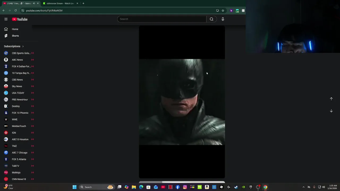Image resolution: width=340 pixels, height=191 pixels.
Task: Open the TMZ channel
Action: tap(19, 146)
